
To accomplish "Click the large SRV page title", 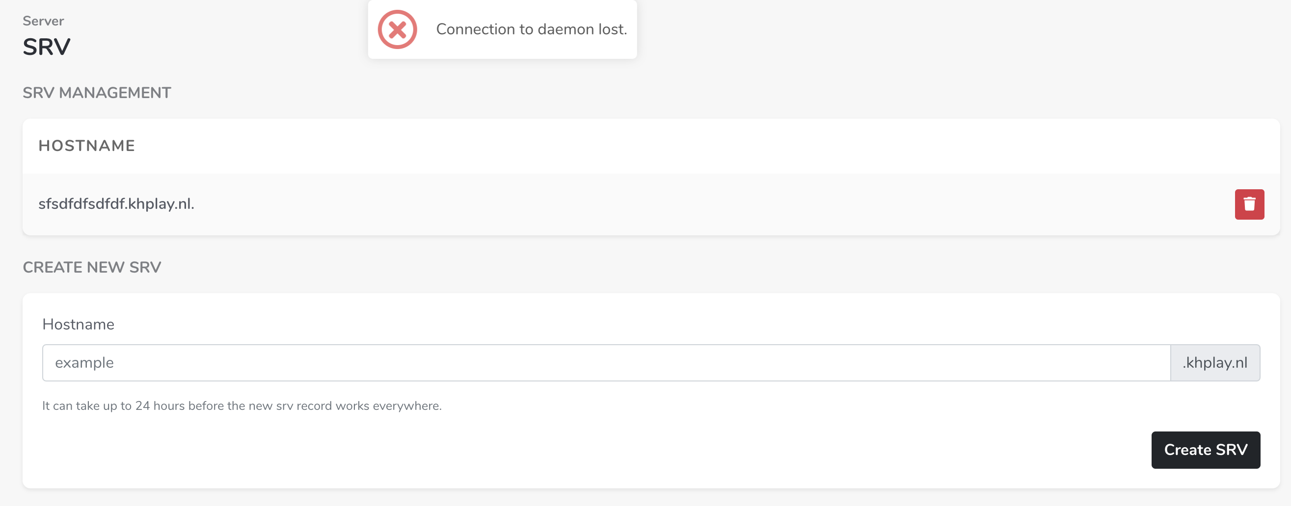I will coord(47,47).
